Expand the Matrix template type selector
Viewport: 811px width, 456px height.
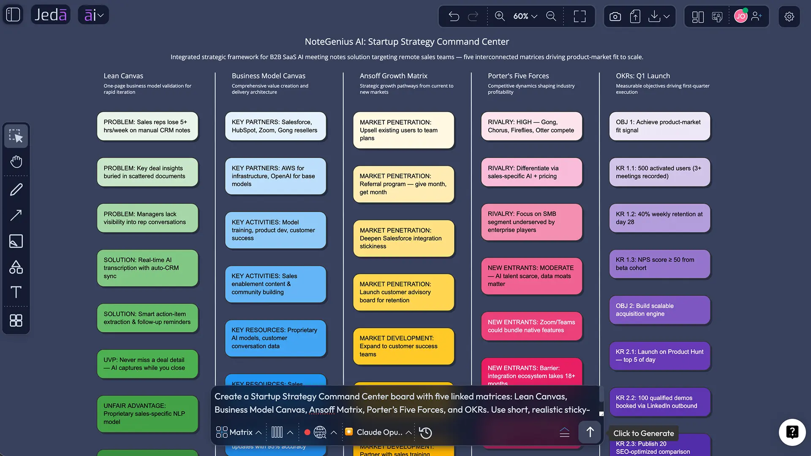[x=239, y=432]
